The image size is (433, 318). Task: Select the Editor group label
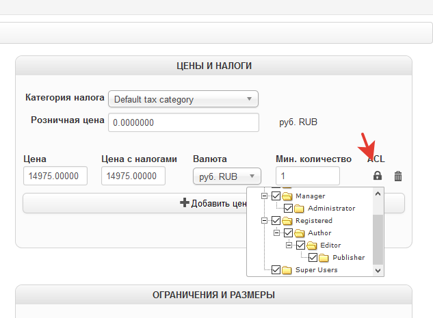point(330,245)
